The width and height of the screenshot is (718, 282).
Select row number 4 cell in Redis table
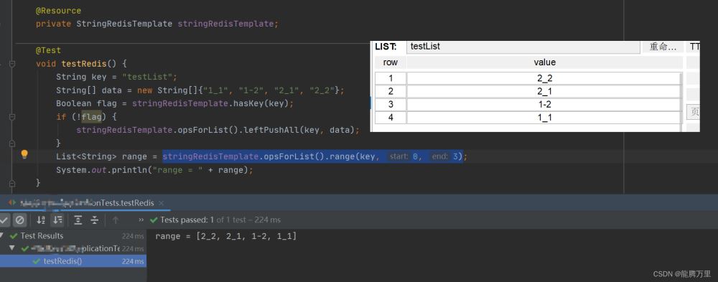pos(390,118)
